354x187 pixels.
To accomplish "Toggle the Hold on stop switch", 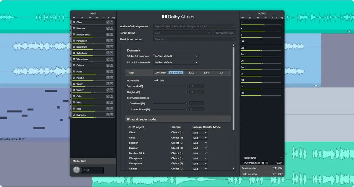I will coord(275,174).
